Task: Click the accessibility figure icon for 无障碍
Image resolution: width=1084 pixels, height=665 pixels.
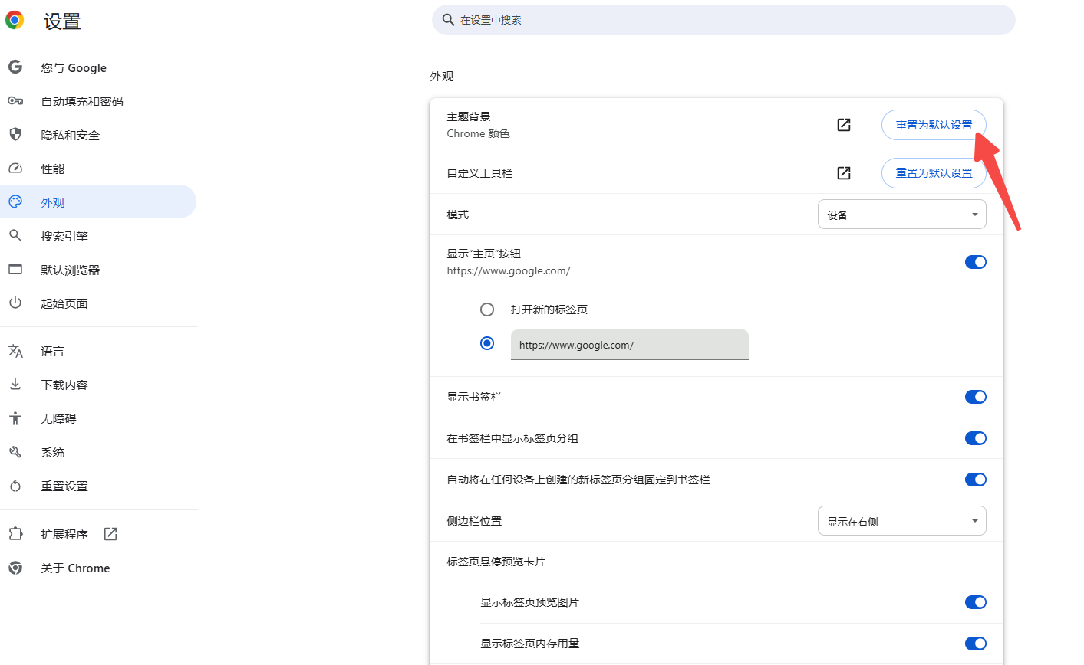Action: click(x=15, y=418)
